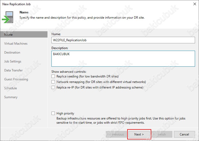Click the Replica re-IP option label

tap(100, 87)
